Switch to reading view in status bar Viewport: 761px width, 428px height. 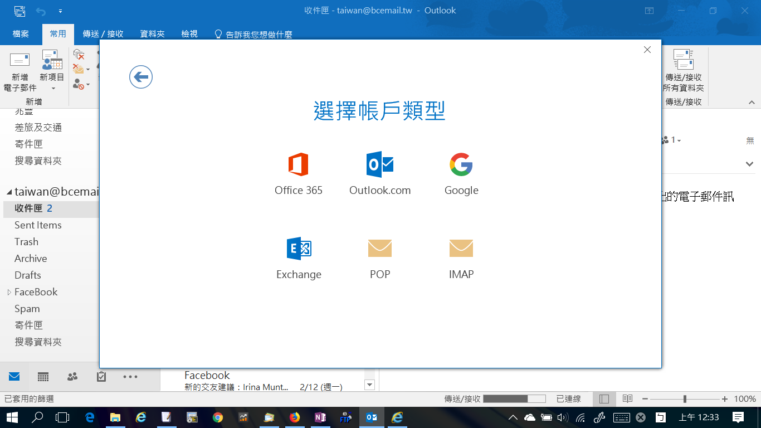coord(627,399)
